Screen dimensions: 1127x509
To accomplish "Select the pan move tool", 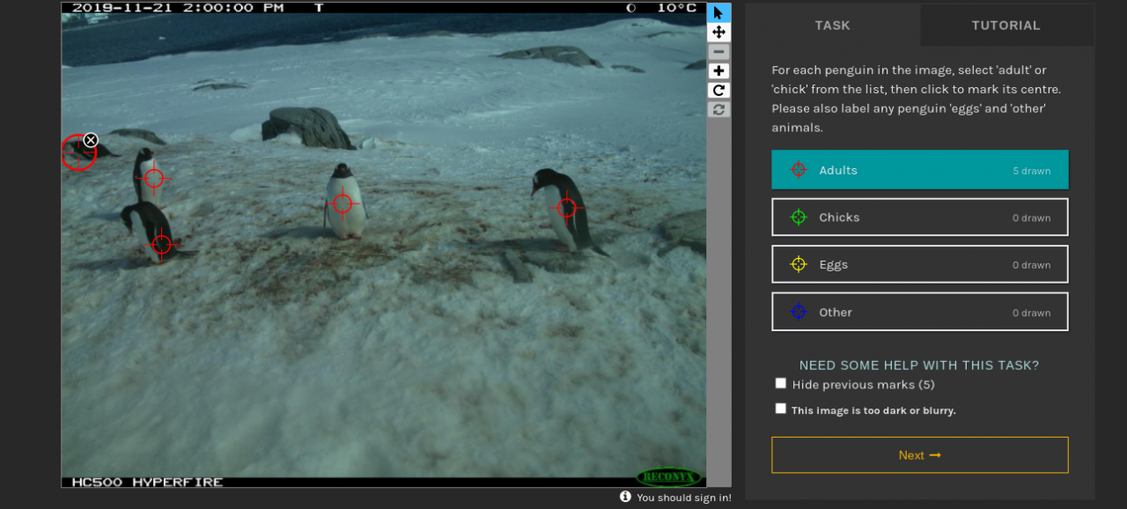I will pyautogui.click(x=718, y=32).
